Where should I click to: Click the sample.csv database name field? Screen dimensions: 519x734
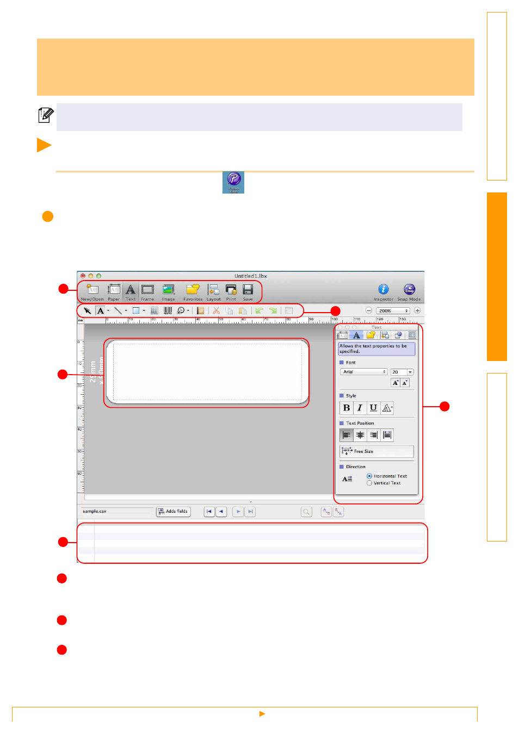tap(117, 512)
